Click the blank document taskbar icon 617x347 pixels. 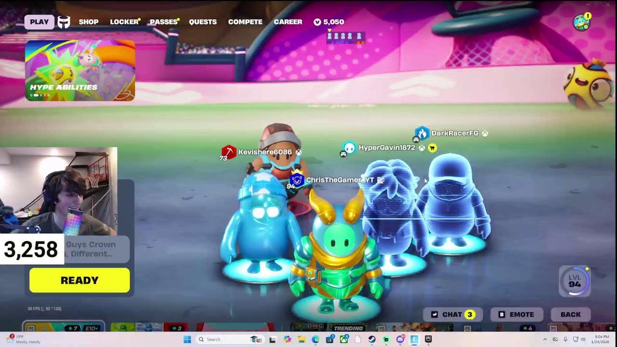click(x=358, y=339)
